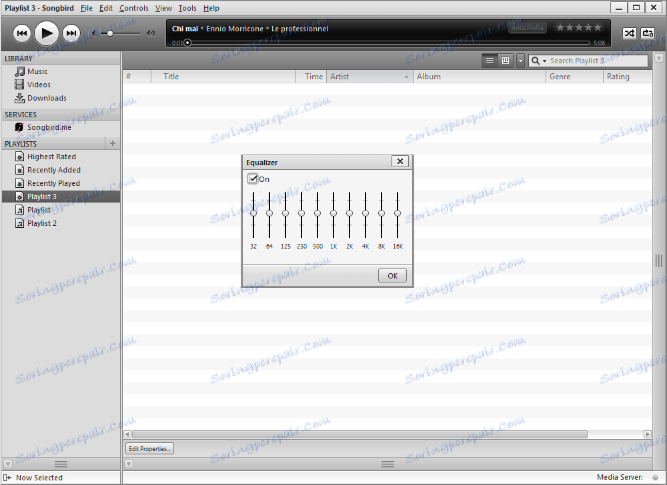667x485 pixels.
Task: Start playback with the Play button
Action: pyautogui.click(x=47, y=33)
